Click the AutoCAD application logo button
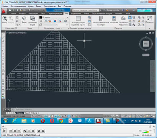 [x=4, y=12]
